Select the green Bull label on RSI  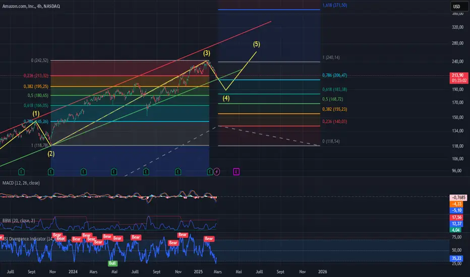[112, 263]
